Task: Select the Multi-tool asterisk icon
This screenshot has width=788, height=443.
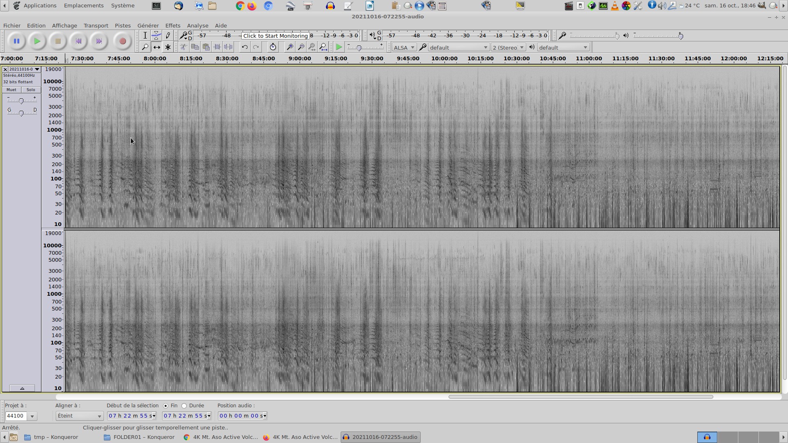Action: [168, 48]
